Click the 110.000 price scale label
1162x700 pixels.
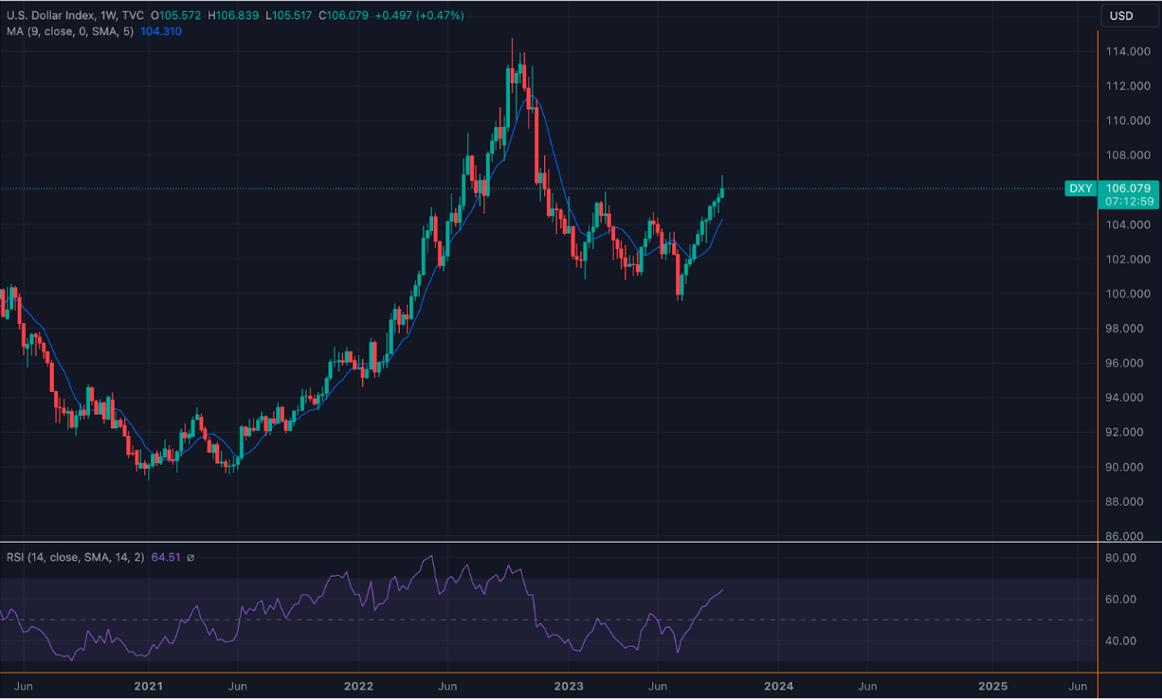(1128, 120)
